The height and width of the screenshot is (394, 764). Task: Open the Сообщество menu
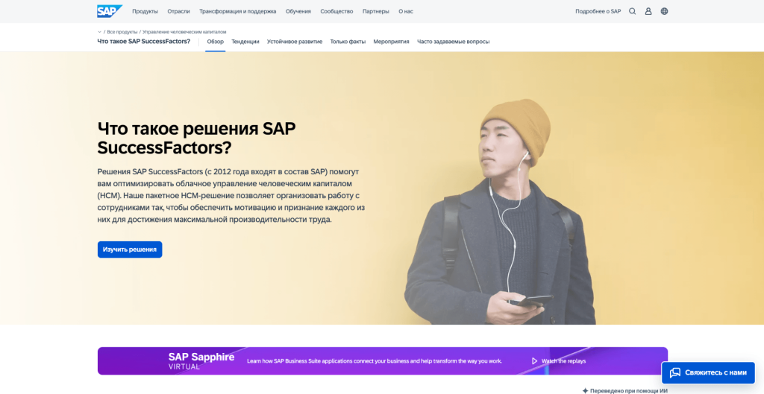pyautogui.click(x=336, y=11)
